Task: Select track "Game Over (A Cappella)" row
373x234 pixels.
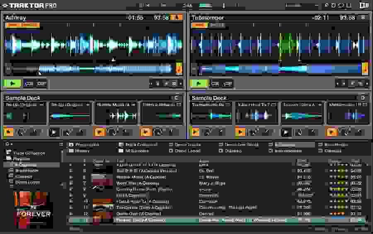Action: pyautogui.click(x=216, y=214)
